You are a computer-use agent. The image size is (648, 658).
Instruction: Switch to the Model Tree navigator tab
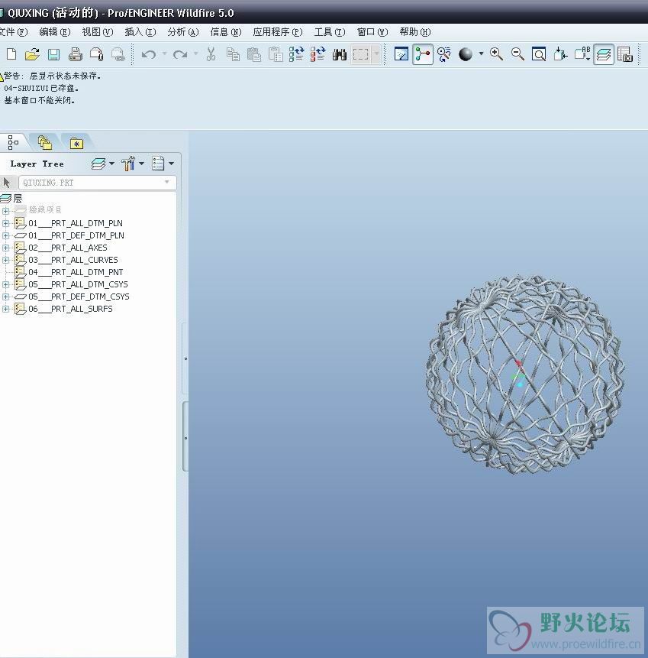pyautogui.click(x=13, y=142)
